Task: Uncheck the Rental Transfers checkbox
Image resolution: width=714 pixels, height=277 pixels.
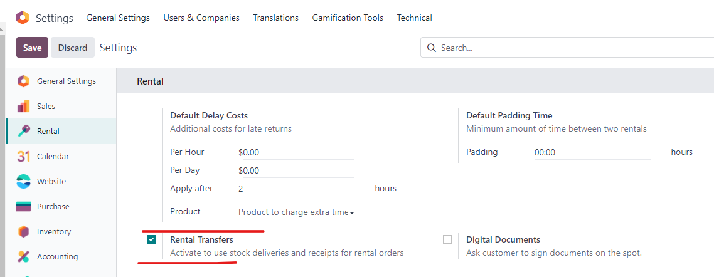Action: pos(151,239)
